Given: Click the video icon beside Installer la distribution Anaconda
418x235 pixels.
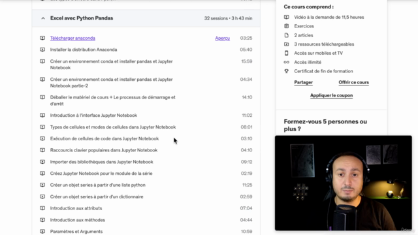Looking at the screenshot, I should (x=42, y=50).
